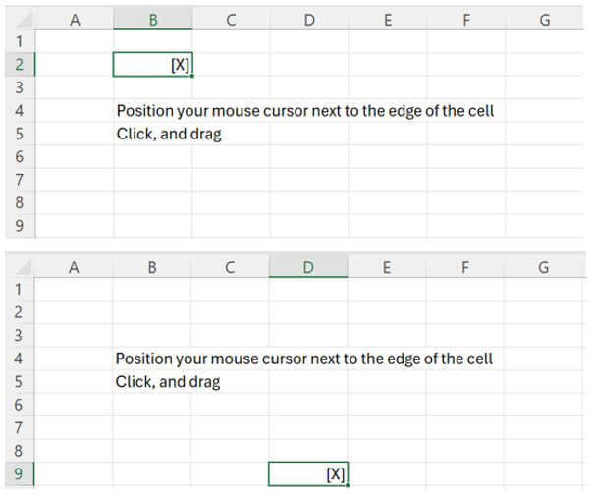
Task: Click column E header in top spreadsheet
Action: (x=387, y=21)
